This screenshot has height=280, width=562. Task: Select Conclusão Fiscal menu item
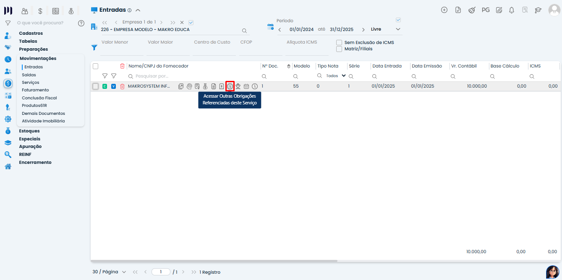(39, 98)
